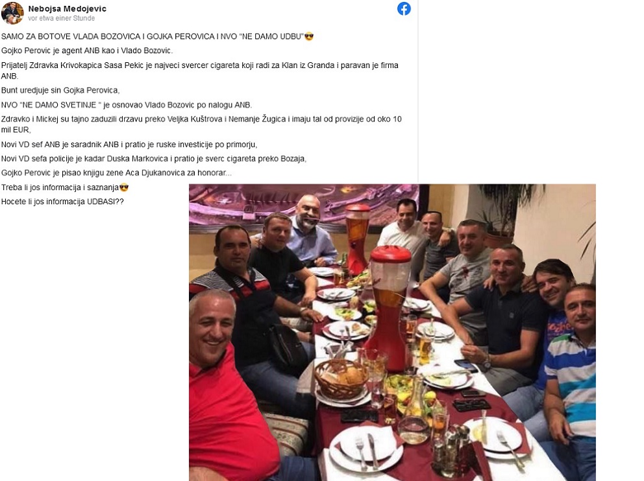The image size is (644, 481).
Task: Click the sentence starting 'NVO "NE DAMO SVETINJE"'
Action: (x=127, y=105)
